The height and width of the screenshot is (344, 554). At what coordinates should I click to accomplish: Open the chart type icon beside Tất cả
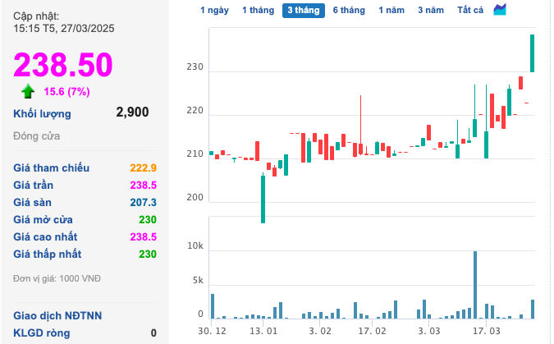tap(500, 10)
